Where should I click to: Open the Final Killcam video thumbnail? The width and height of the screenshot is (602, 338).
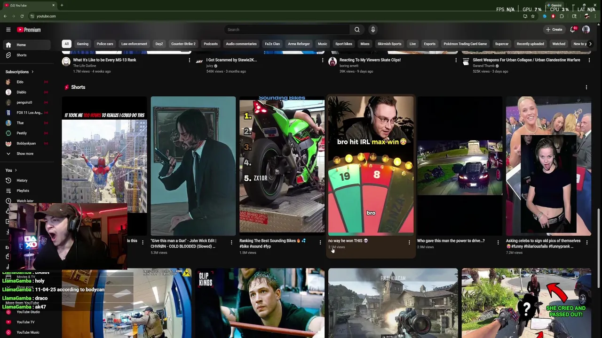[x=393, y=303]
